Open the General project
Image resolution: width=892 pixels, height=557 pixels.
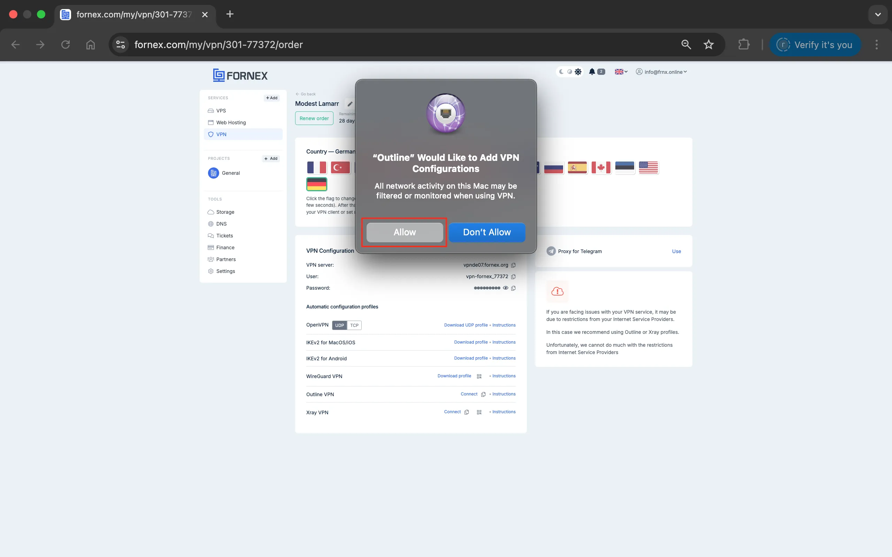point(224,173)
